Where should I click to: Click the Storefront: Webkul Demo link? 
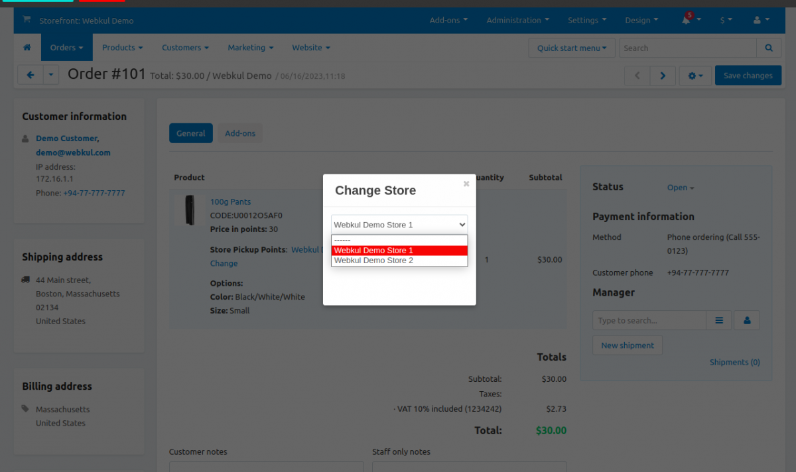(x=86, y=21)
